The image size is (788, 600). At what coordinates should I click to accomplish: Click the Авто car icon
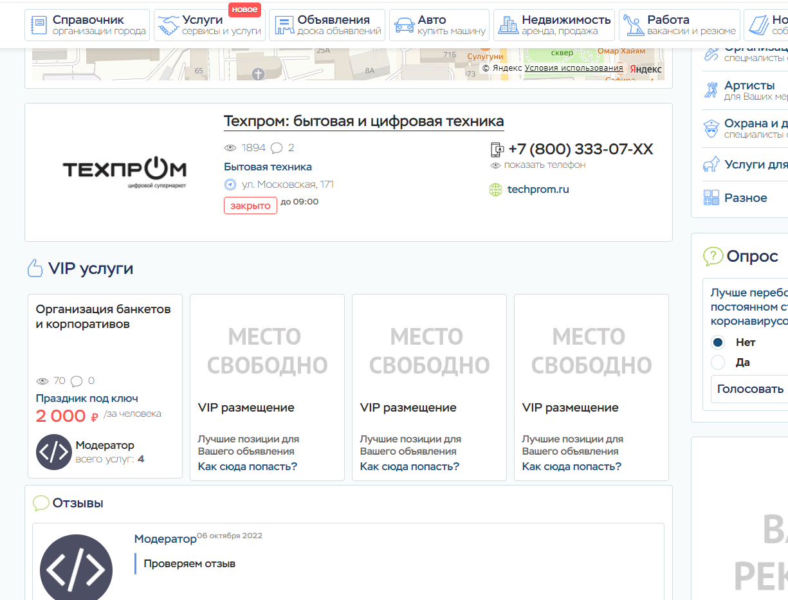[404, 25]
